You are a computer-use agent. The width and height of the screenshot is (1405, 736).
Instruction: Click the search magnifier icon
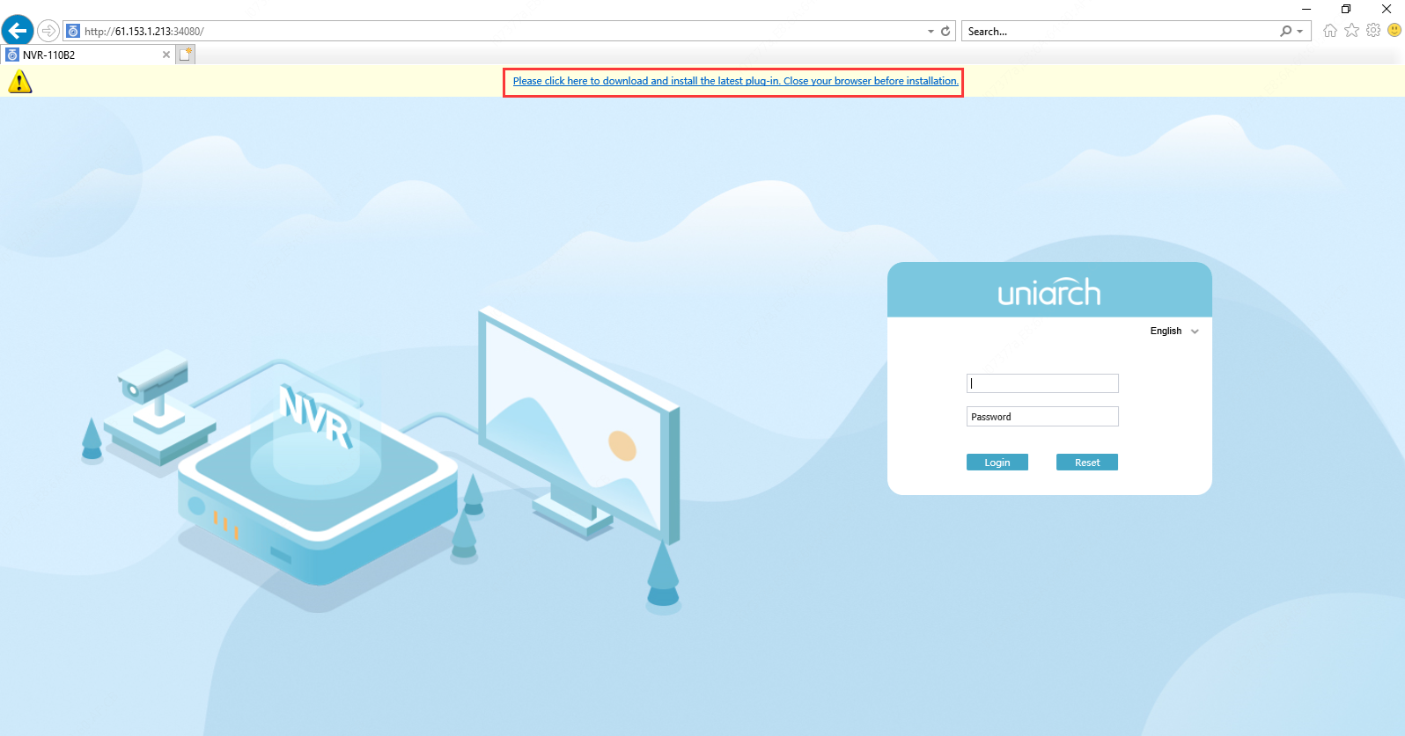[x=1286, y=31]
